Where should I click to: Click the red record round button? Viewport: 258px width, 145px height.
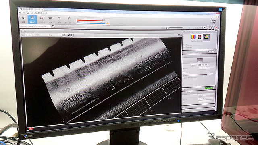click(216, 28)
